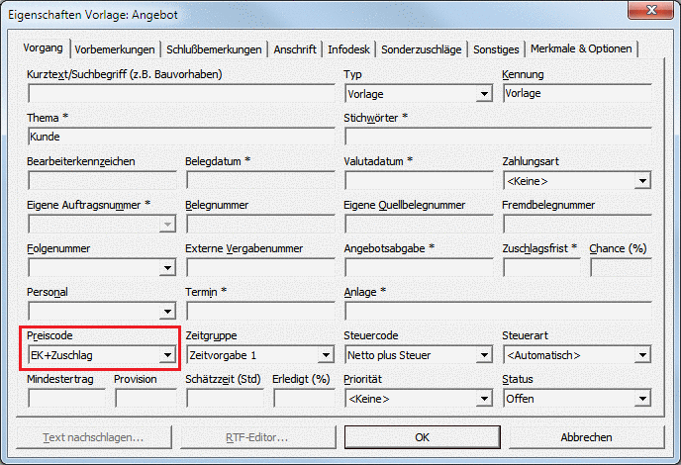This screenshot has height=465, width=681.
Task: Close the Eigenschaften Vorlage dialog
Action: [x=651, y=10]
